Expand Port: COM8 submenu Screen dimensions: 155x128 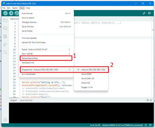pyautogui.click(x=46, y=54)
